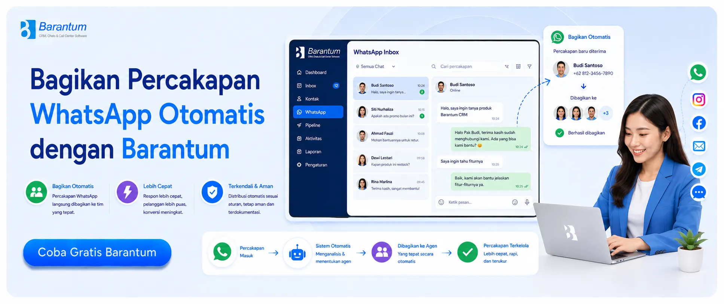The image size is (724, 304).
Task: Click the blue Terkendali & Aman shield icon
Action: point(212,192)
